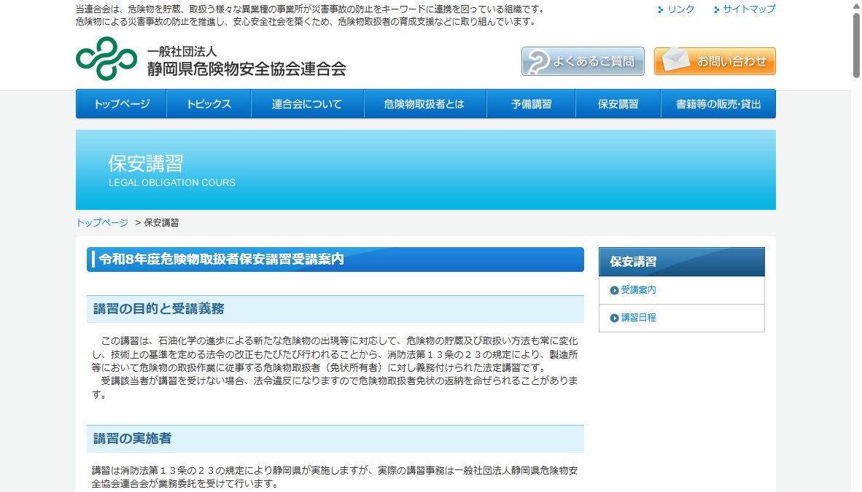This screenshot has width=862, height=492.
Task: Click the 保安講習 breadcrumb text
Action: [161, 222]
